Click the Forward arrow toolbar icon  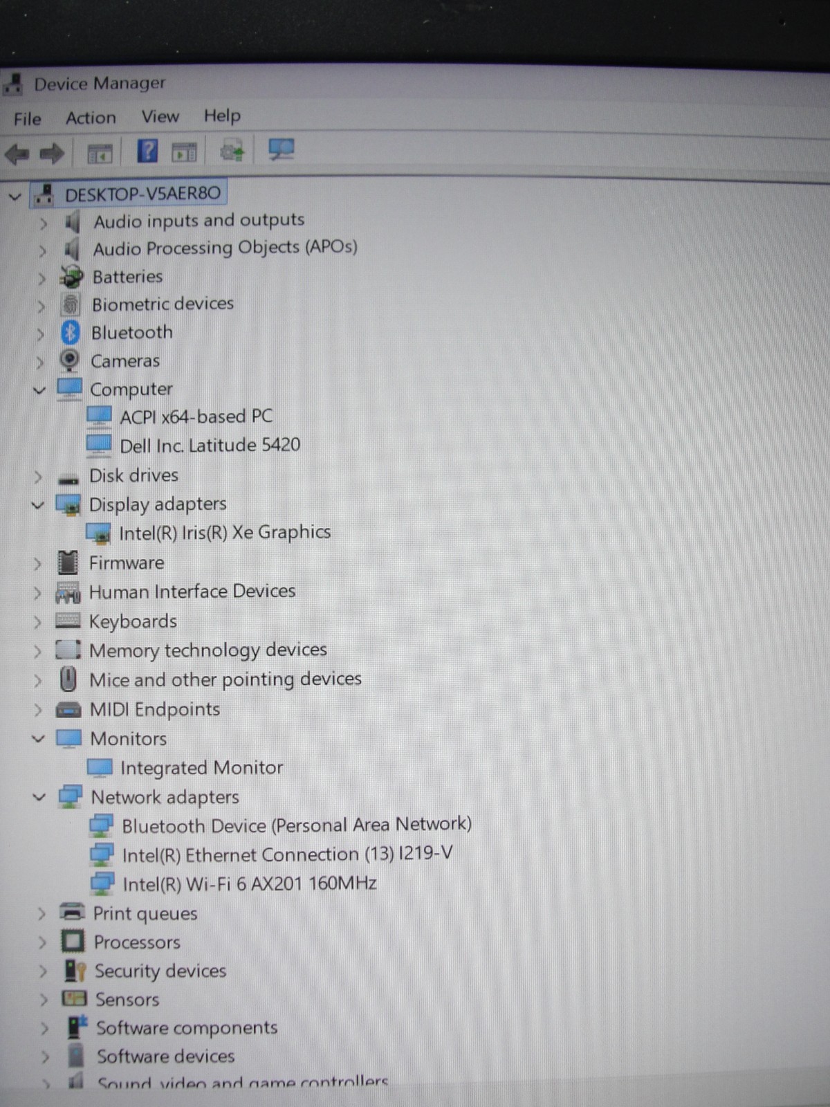(x=52, y=153)
